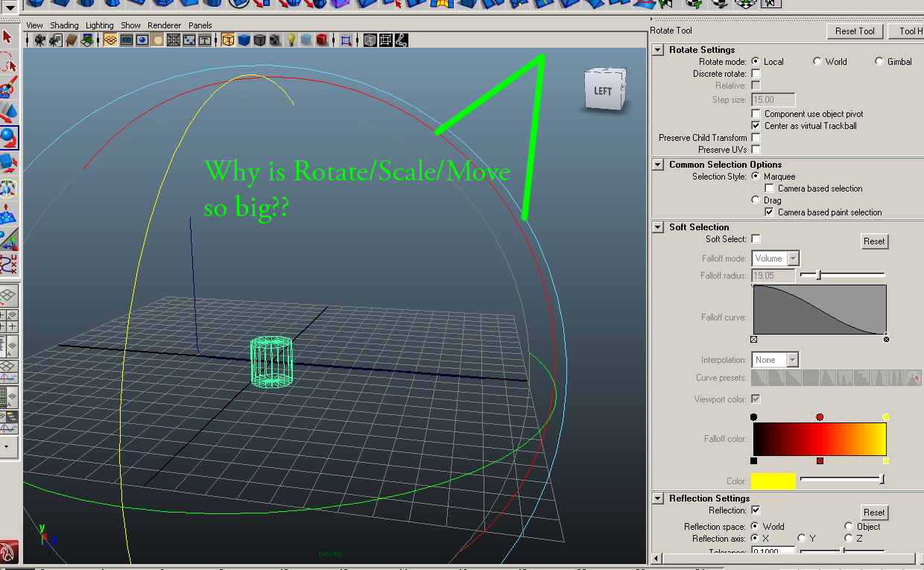Set Rotate mode to Gimbal
The image size is (924, 570).
coord(879,62)
